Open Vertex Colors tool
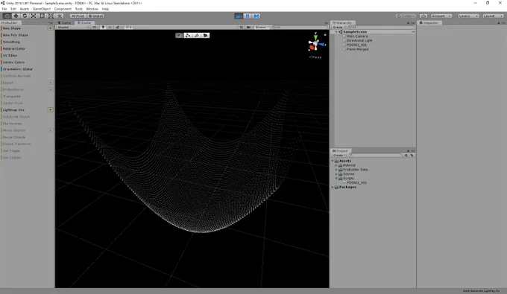The image size is (507, 294). (x=13, y=63)
